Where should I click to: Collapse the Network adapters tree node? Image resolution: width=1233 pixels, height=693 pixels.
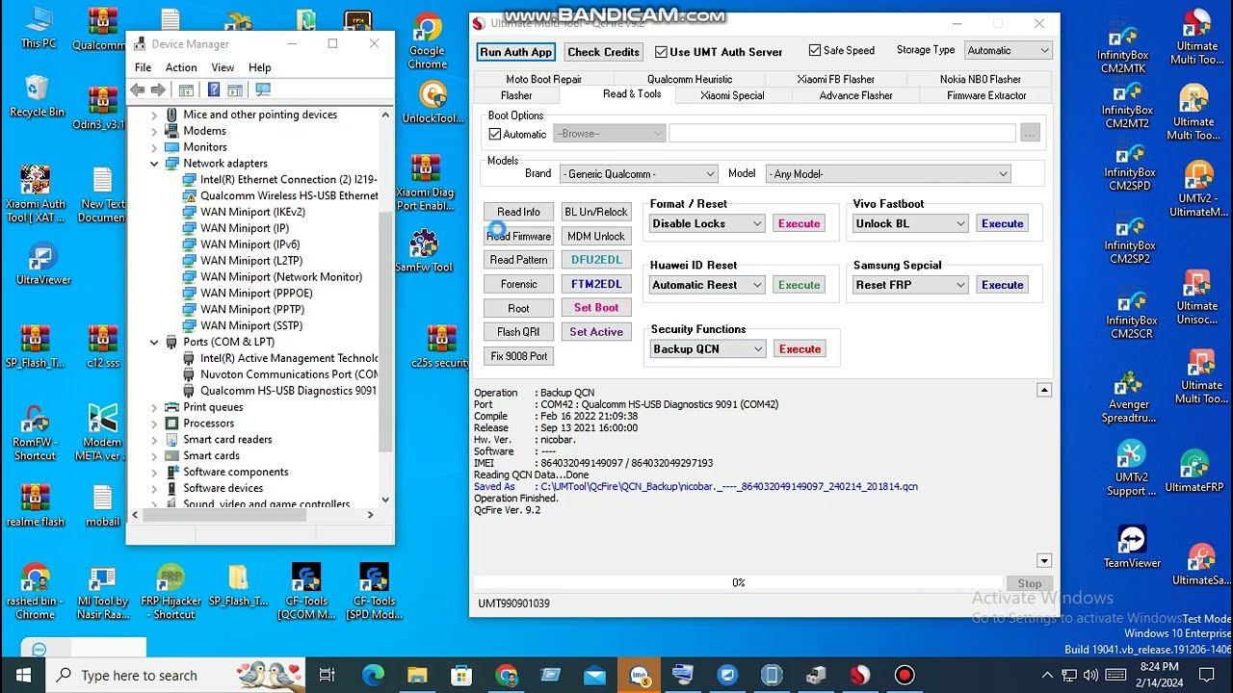154,164
